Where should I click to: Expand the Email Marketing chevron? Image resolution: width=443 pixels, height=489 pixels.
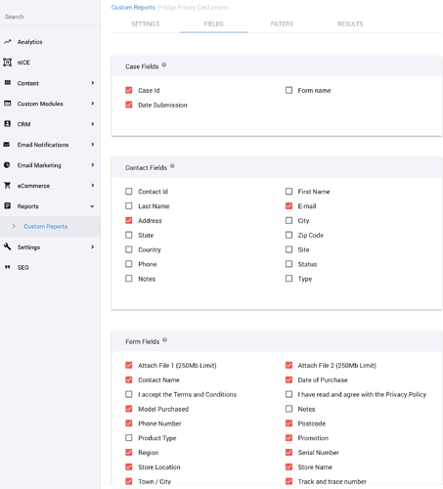click(93, 165)
